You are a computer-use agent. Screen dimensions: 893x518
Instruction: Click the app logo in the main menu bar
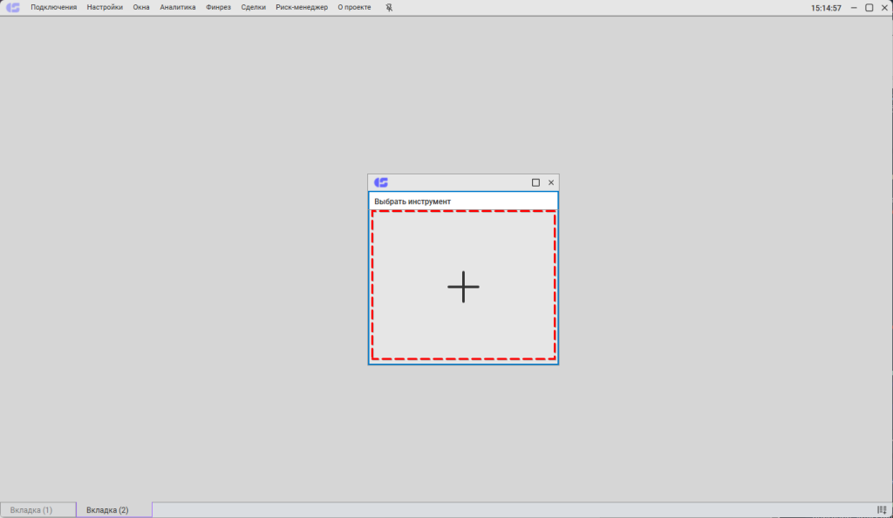(13, 7)
